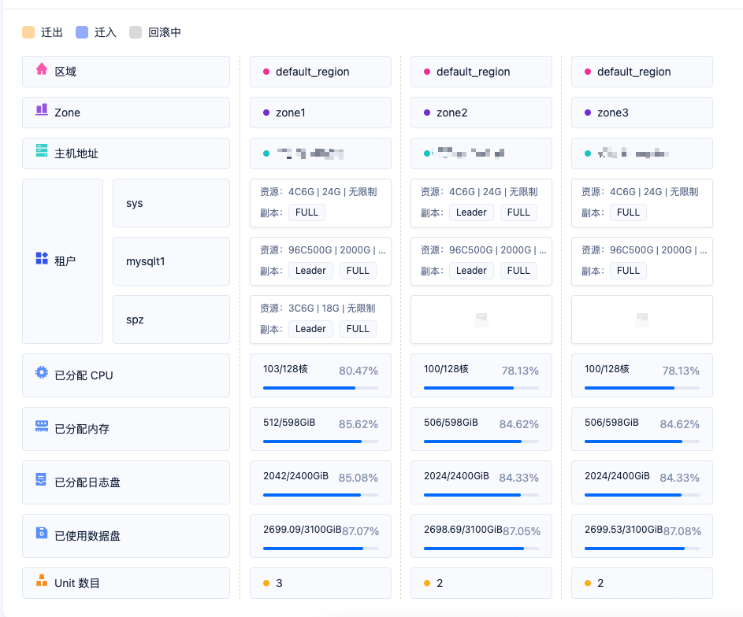The image size is (743, 617).
Task: Click the blue 迁入 legend swatch
Action: (x=82, y=32)
